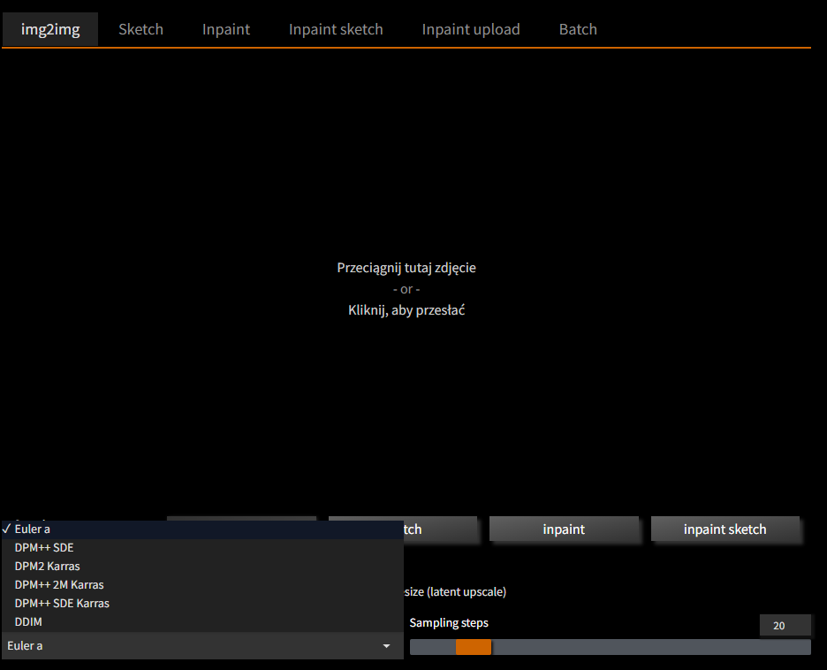Go to the Batch tab

(578, 28)
